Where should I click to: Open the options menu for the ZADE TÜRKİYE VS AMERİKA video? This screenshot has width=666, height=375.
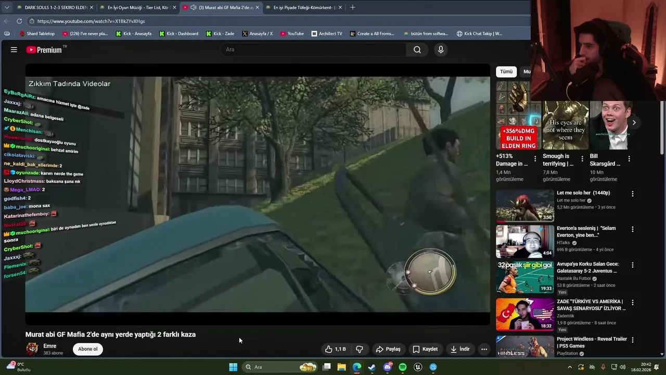point(633,302)
